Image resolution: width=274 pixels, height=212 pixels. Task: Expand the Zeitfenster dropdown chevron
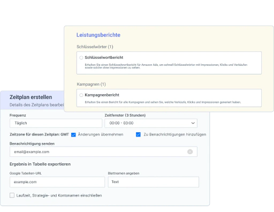(193, 123)
